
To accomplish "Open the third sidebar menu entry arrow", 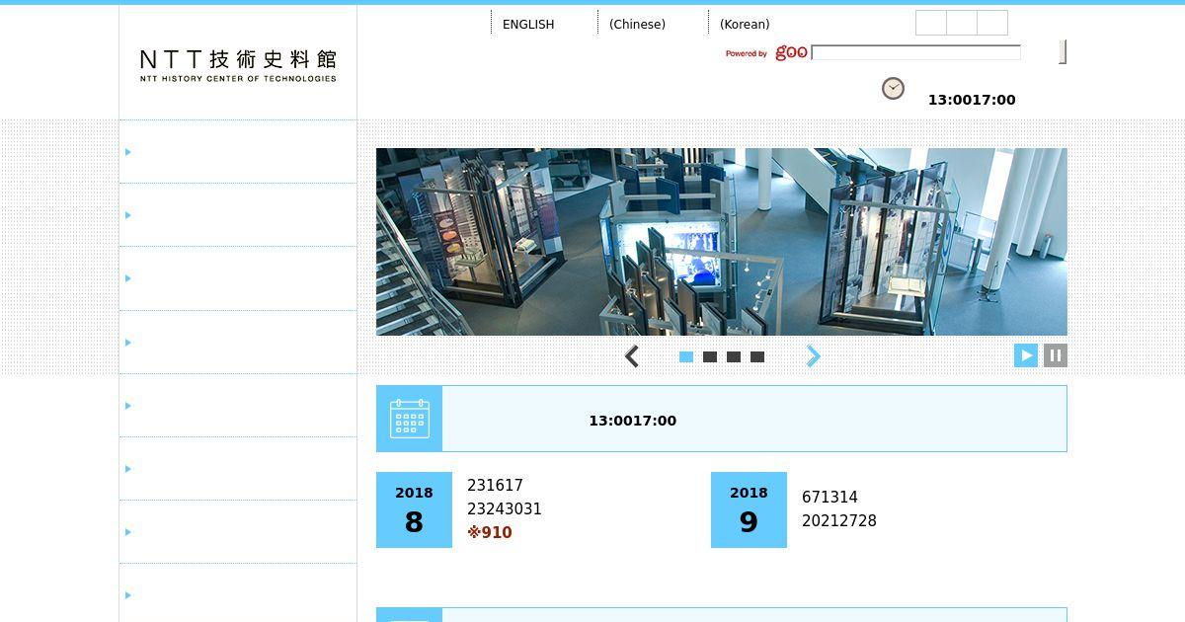I will (x=128, y=278).
